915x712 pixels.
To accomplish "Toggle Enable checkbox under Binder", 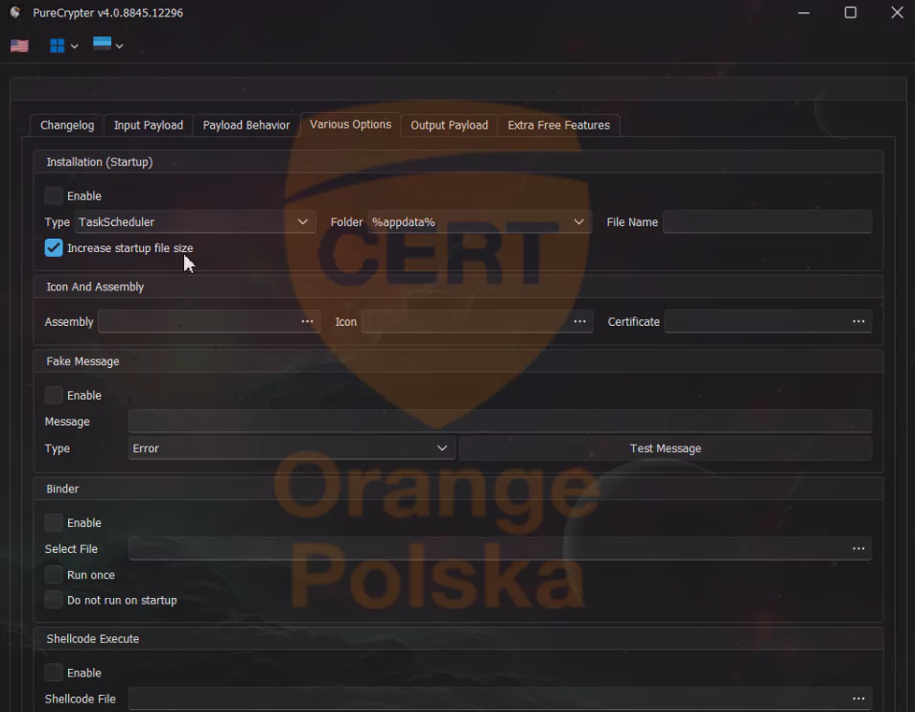I will [54, 522].
